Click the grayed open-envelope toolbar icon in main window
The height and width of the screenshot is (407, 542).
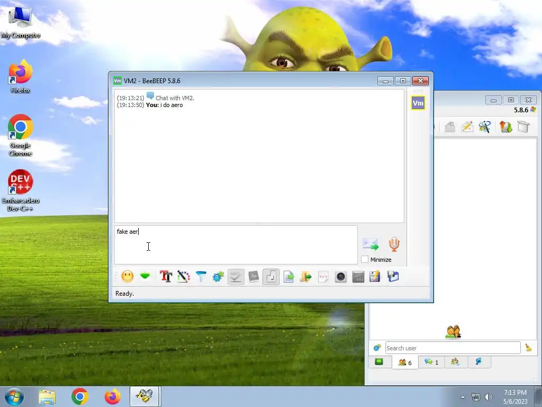click(450, 127)
